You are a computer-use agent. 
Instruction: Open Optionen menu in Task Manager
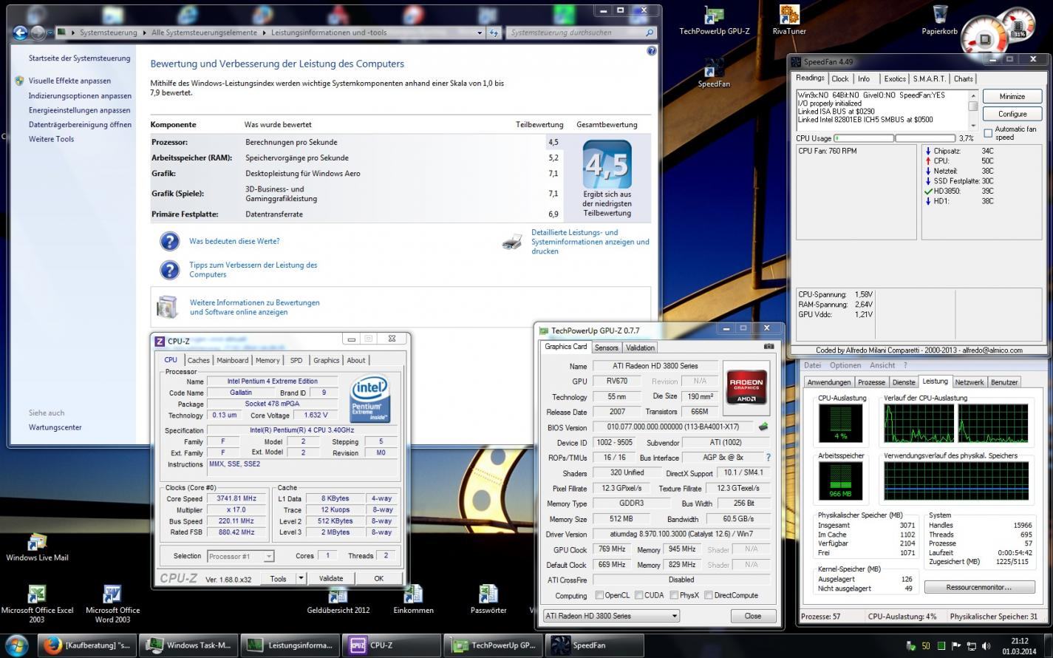tap(845, 365)
